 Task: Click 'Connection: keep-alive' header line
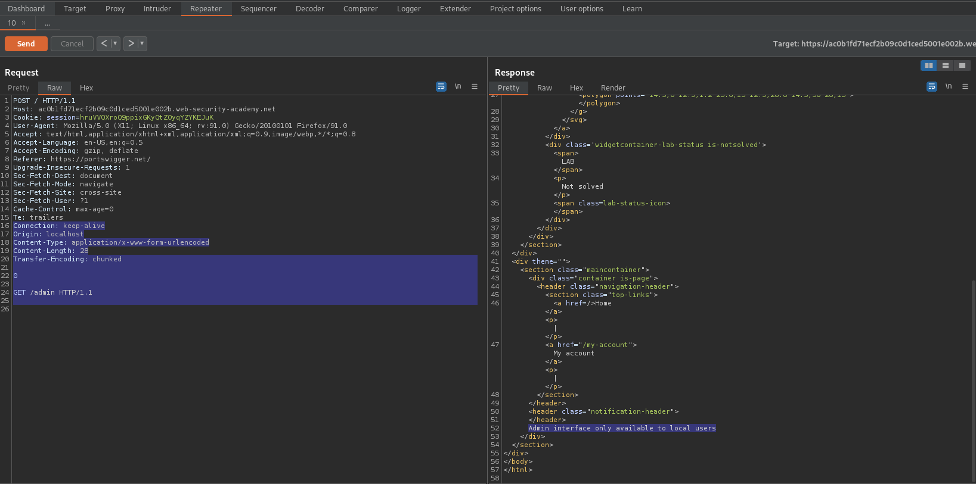[x=59, y=226]
